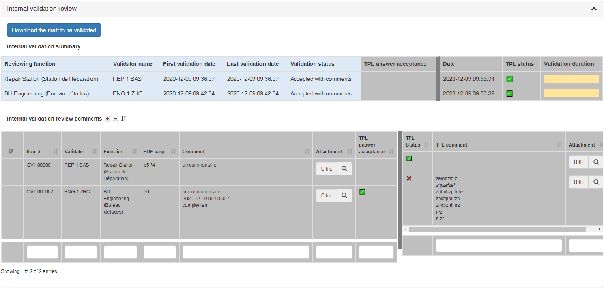604x288 pixels.
Task: Click 0 file button for CVI_000001
Action: coord(326,169)
